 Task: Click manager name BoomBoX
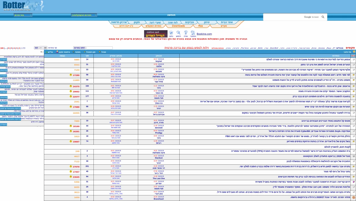[274, 48]
